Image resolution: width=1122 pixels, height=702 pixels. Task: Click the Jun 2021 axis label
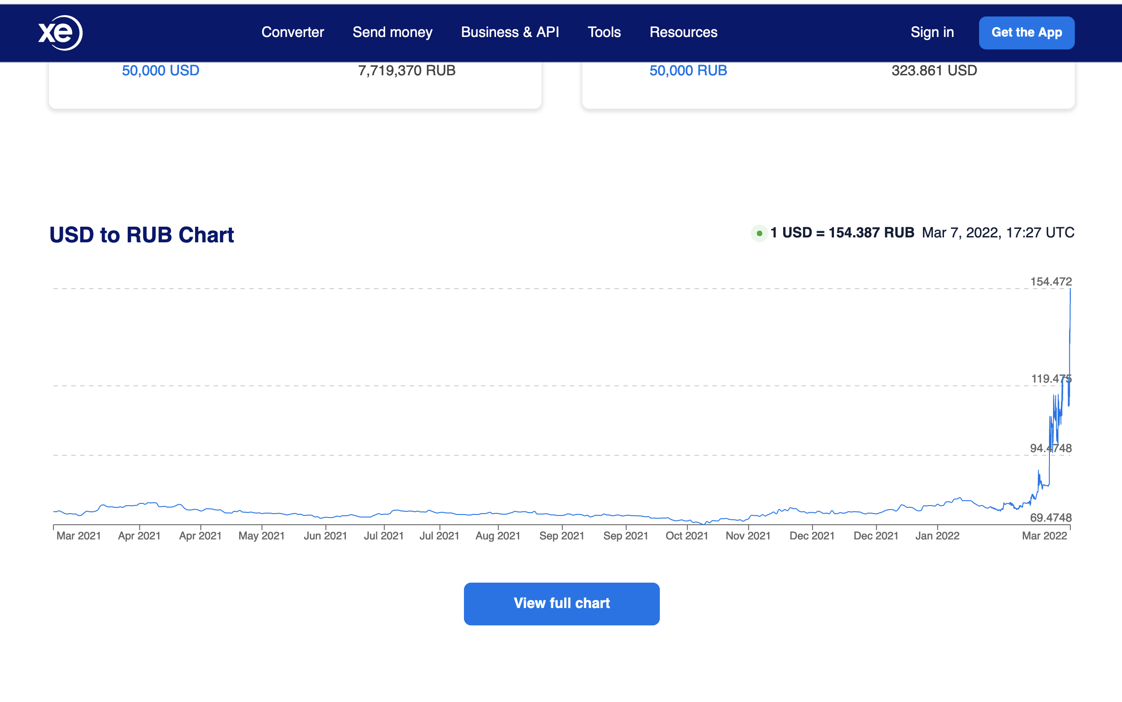(x=325, y=536)
